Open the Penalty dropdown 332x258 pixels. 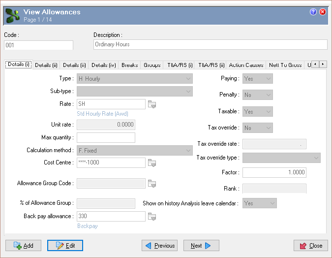(x=257, y=95)
